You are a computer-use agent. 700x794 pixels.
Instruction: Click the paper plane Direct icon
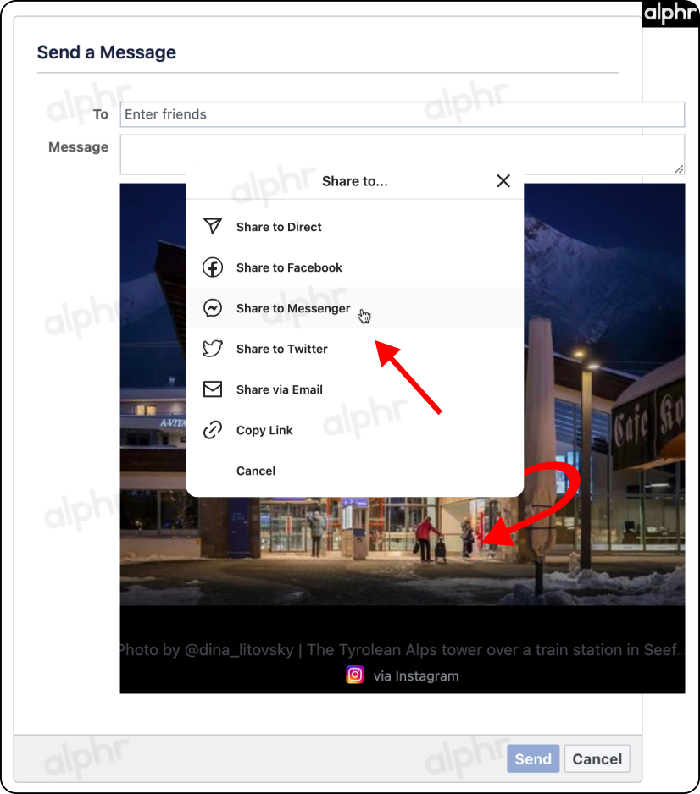pyautogui.click(x=213, y=226)
